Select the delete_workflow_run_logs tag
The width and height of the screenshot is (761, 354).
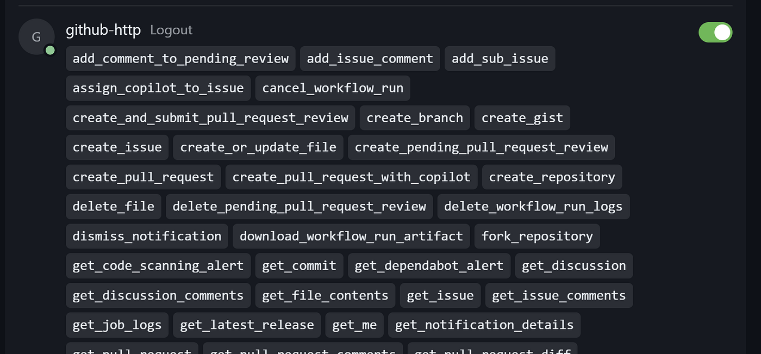(533, 207)
